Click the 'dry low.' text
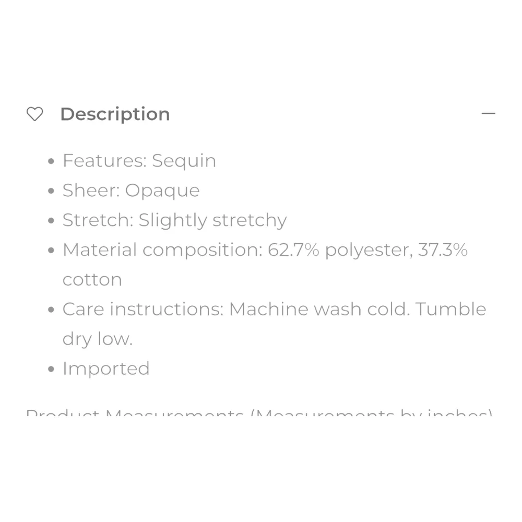522x522 pixels. 98,339
